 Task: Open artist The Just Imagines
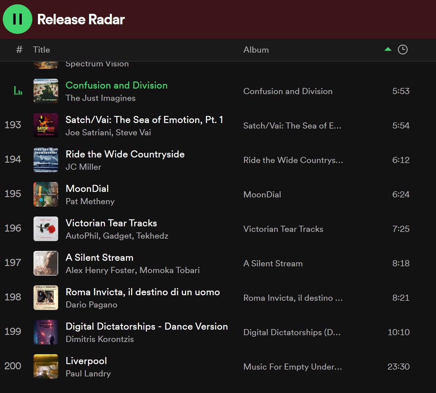coord(101,98)
